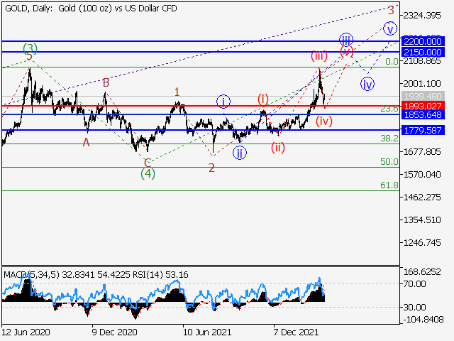This screenshot has width=454, height=341.
Task: Select the blue circled iii wave label
Action: [346, 39]
